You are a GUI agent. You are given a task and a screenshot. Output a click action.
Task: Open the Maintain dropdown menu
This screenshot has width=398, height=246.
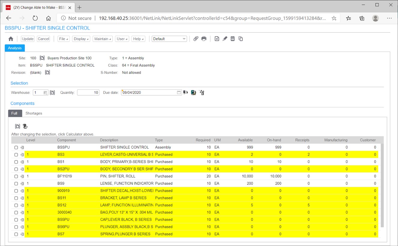coord(103,39)
